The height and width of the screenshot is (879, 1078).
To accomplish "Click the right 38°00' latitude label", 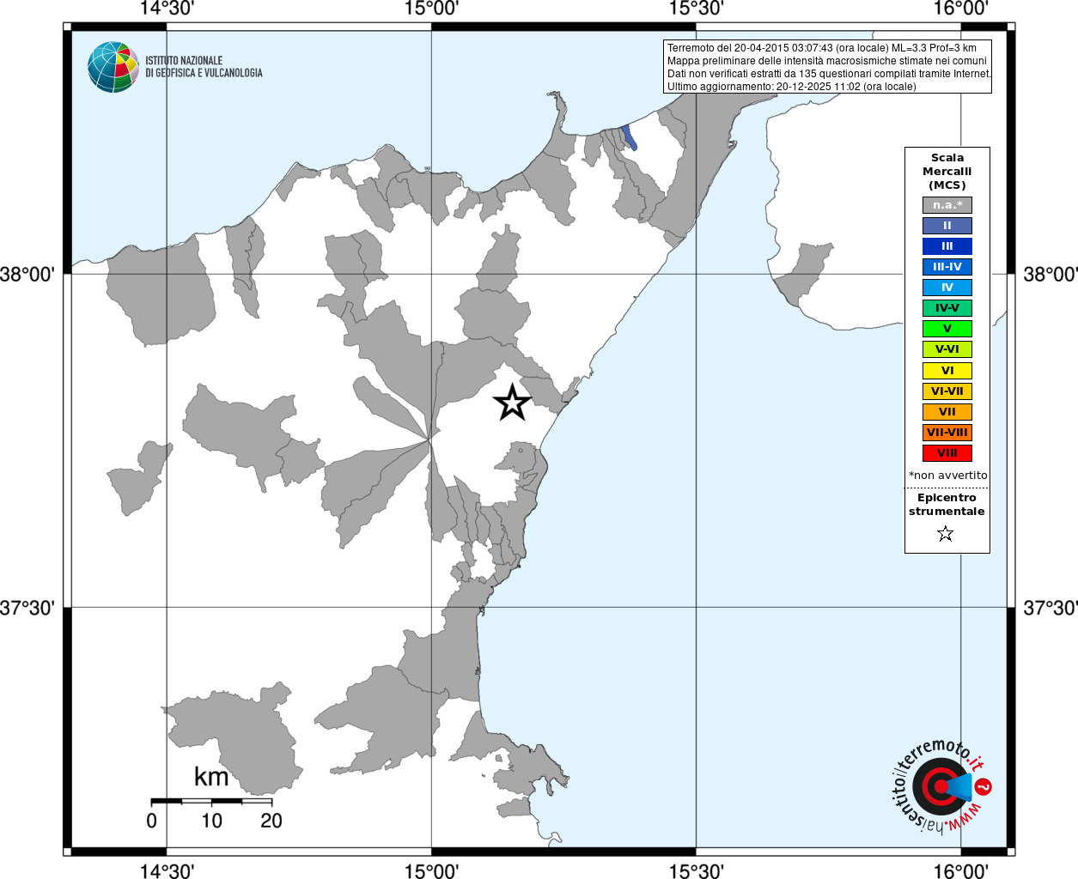I will click(1051, 275).
